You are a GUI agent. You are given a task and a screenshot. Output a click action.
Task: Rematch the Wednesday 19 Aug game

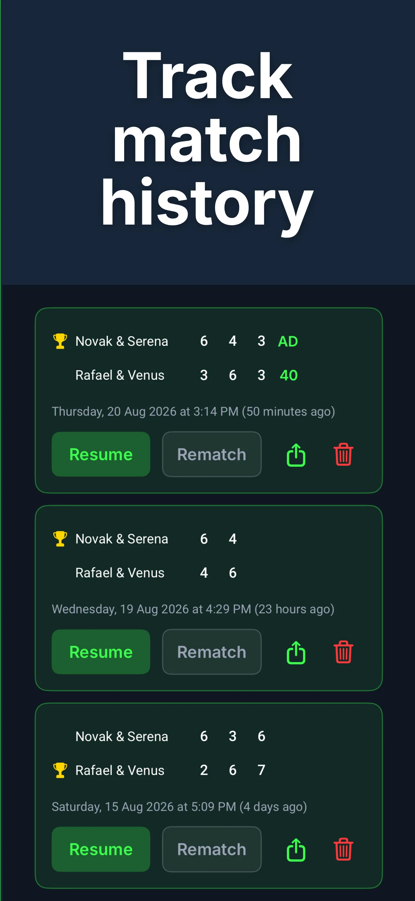click(212, 652)
